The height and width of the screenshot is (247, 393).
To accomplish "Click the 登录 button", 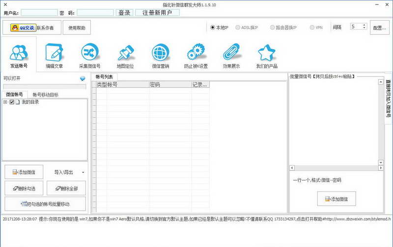I will (x=125, y=13).
